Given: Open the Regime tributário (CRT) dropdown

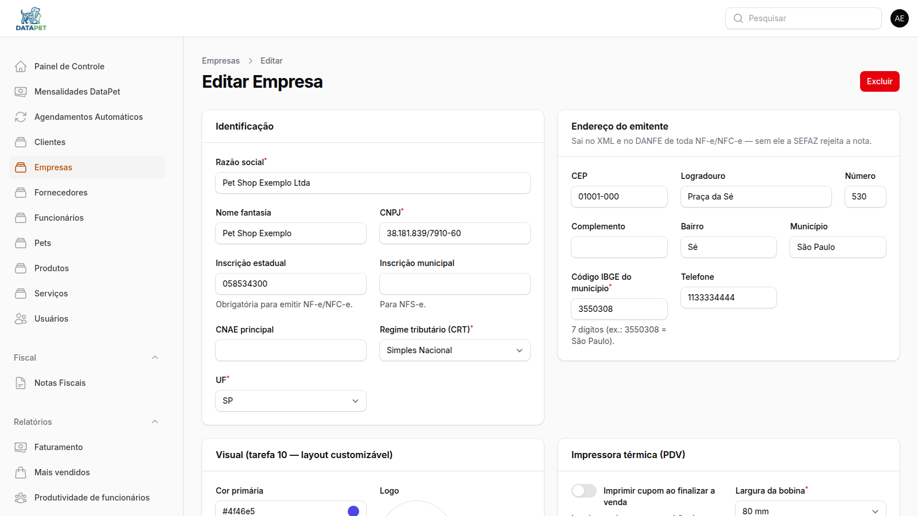Looking at the screenshot, I should click(x=455, y=350).
